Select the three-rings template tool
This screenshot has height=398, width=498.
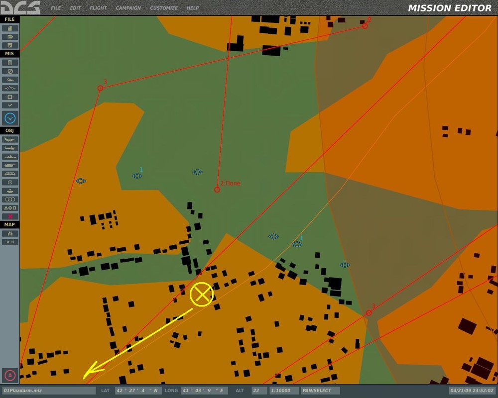[x=10, y=199]
